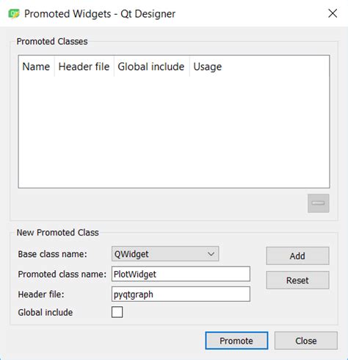The image size is (348, 360).
Task: Click the Reset button
Action: (x=297, y=280)
